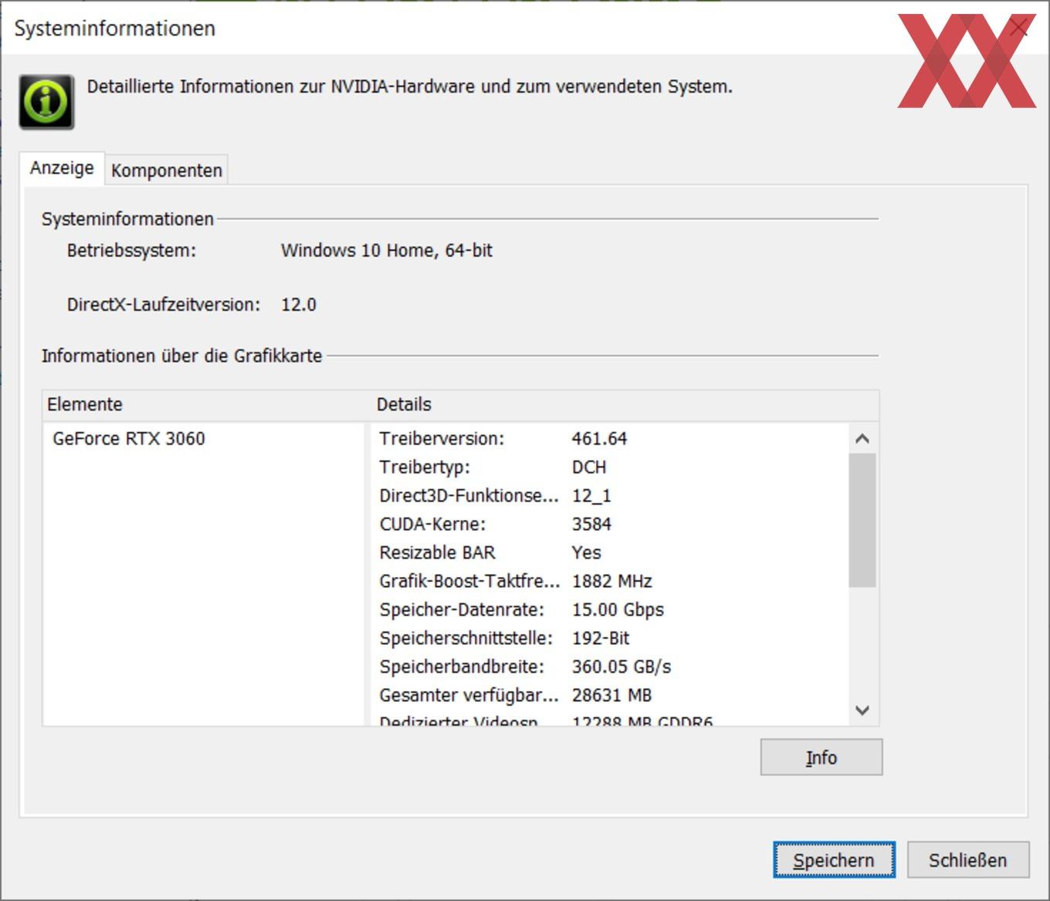Screen dimensions: 1050x901
Task: Click the Details list scrollbar thumb
Action: click(862, 521)
